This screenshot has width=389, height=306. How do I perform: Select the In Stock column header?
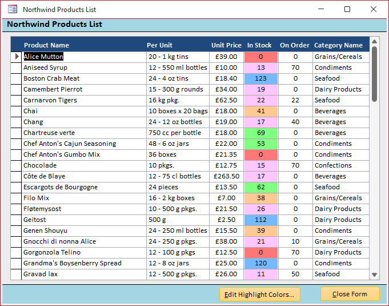pos(259,45)
